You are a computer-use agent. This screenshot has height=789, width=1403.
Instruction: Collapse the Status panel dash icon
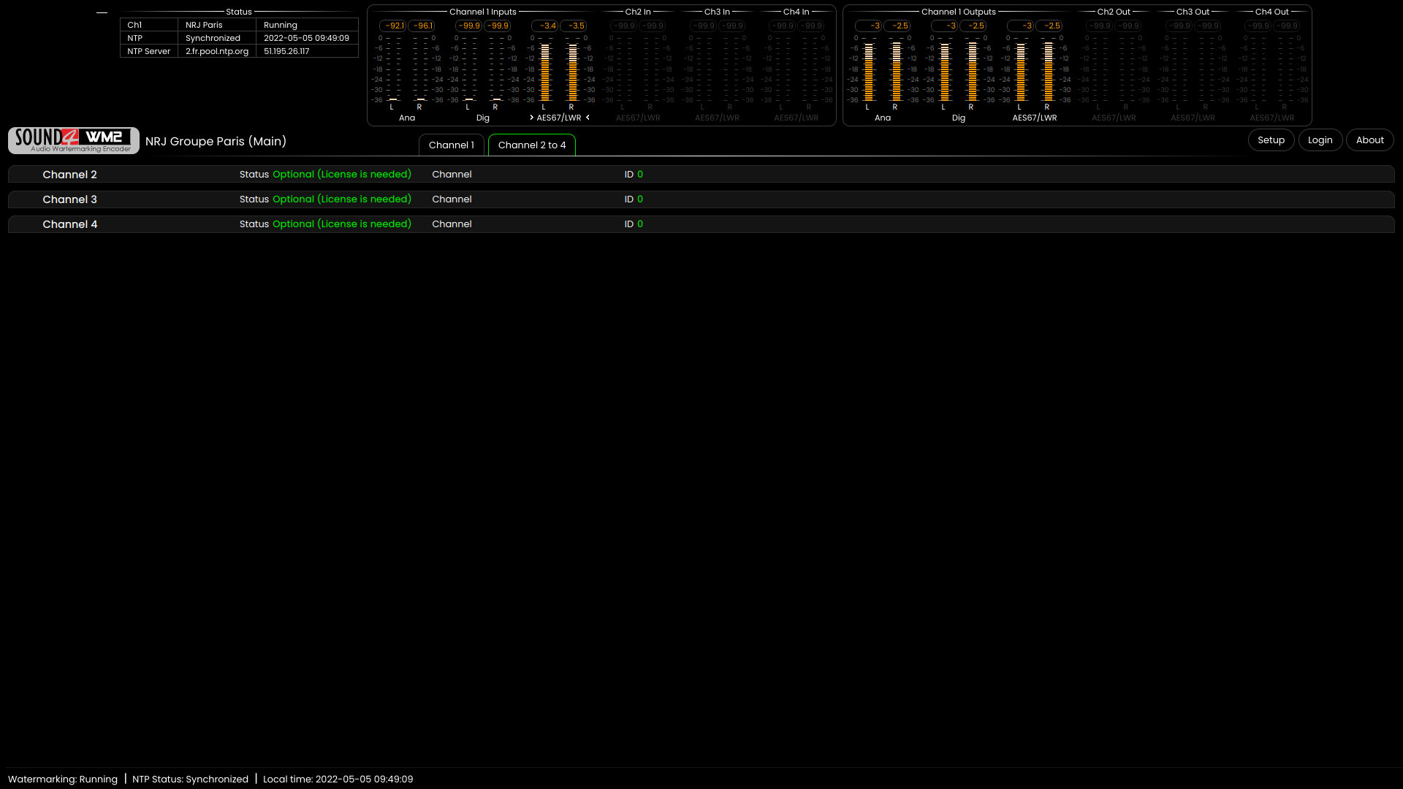click(102, 12)
